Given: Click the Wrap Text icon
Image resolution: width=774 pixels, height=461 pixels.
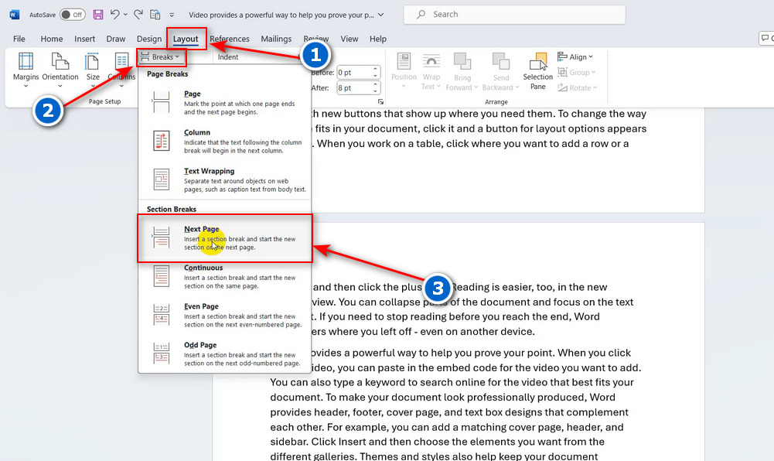Looking at the screenshot, I should pyautogui.click(x=431, y=70).
